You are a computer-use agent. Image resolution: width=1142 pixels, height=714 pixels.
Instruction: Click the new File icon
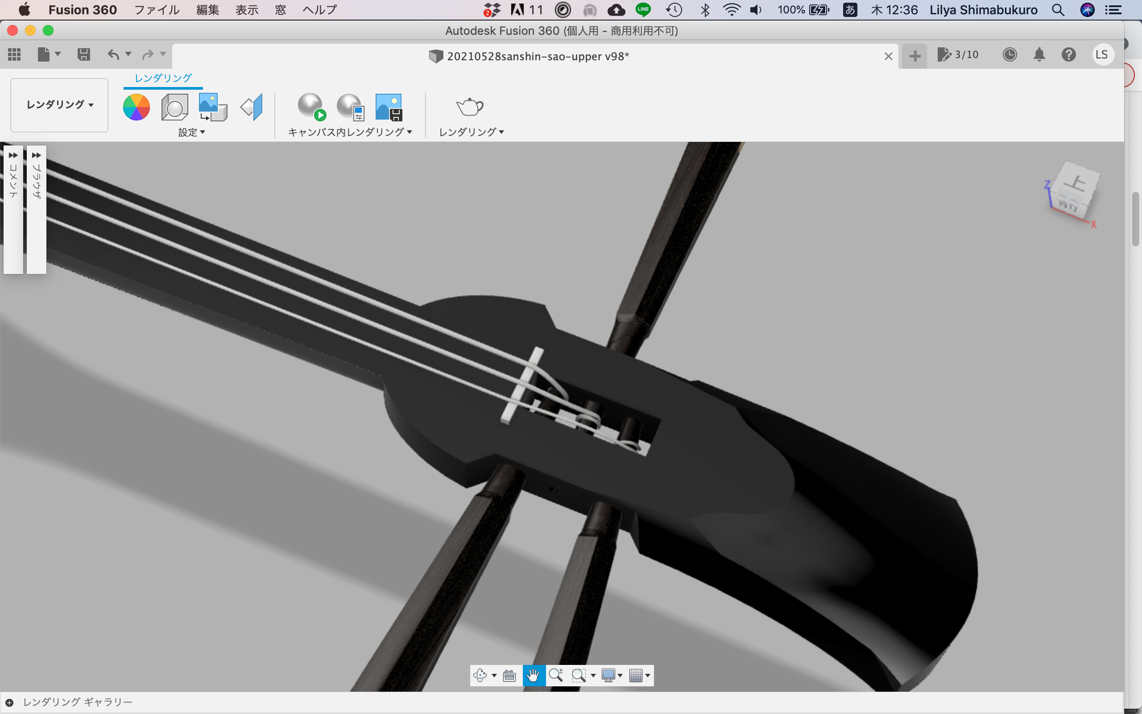43,54
